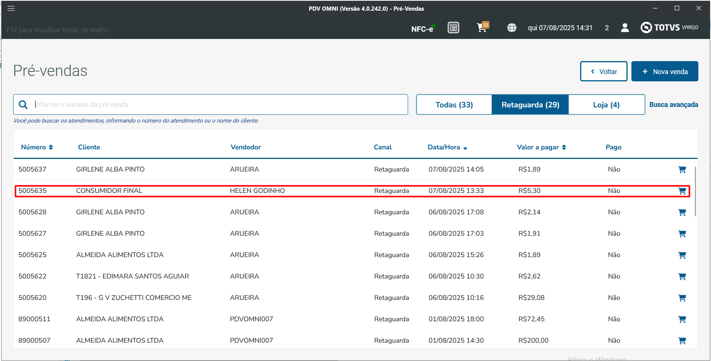Open cart for pre-venda 89000511
Screen dimensions: 711x361
pos(682,319)
